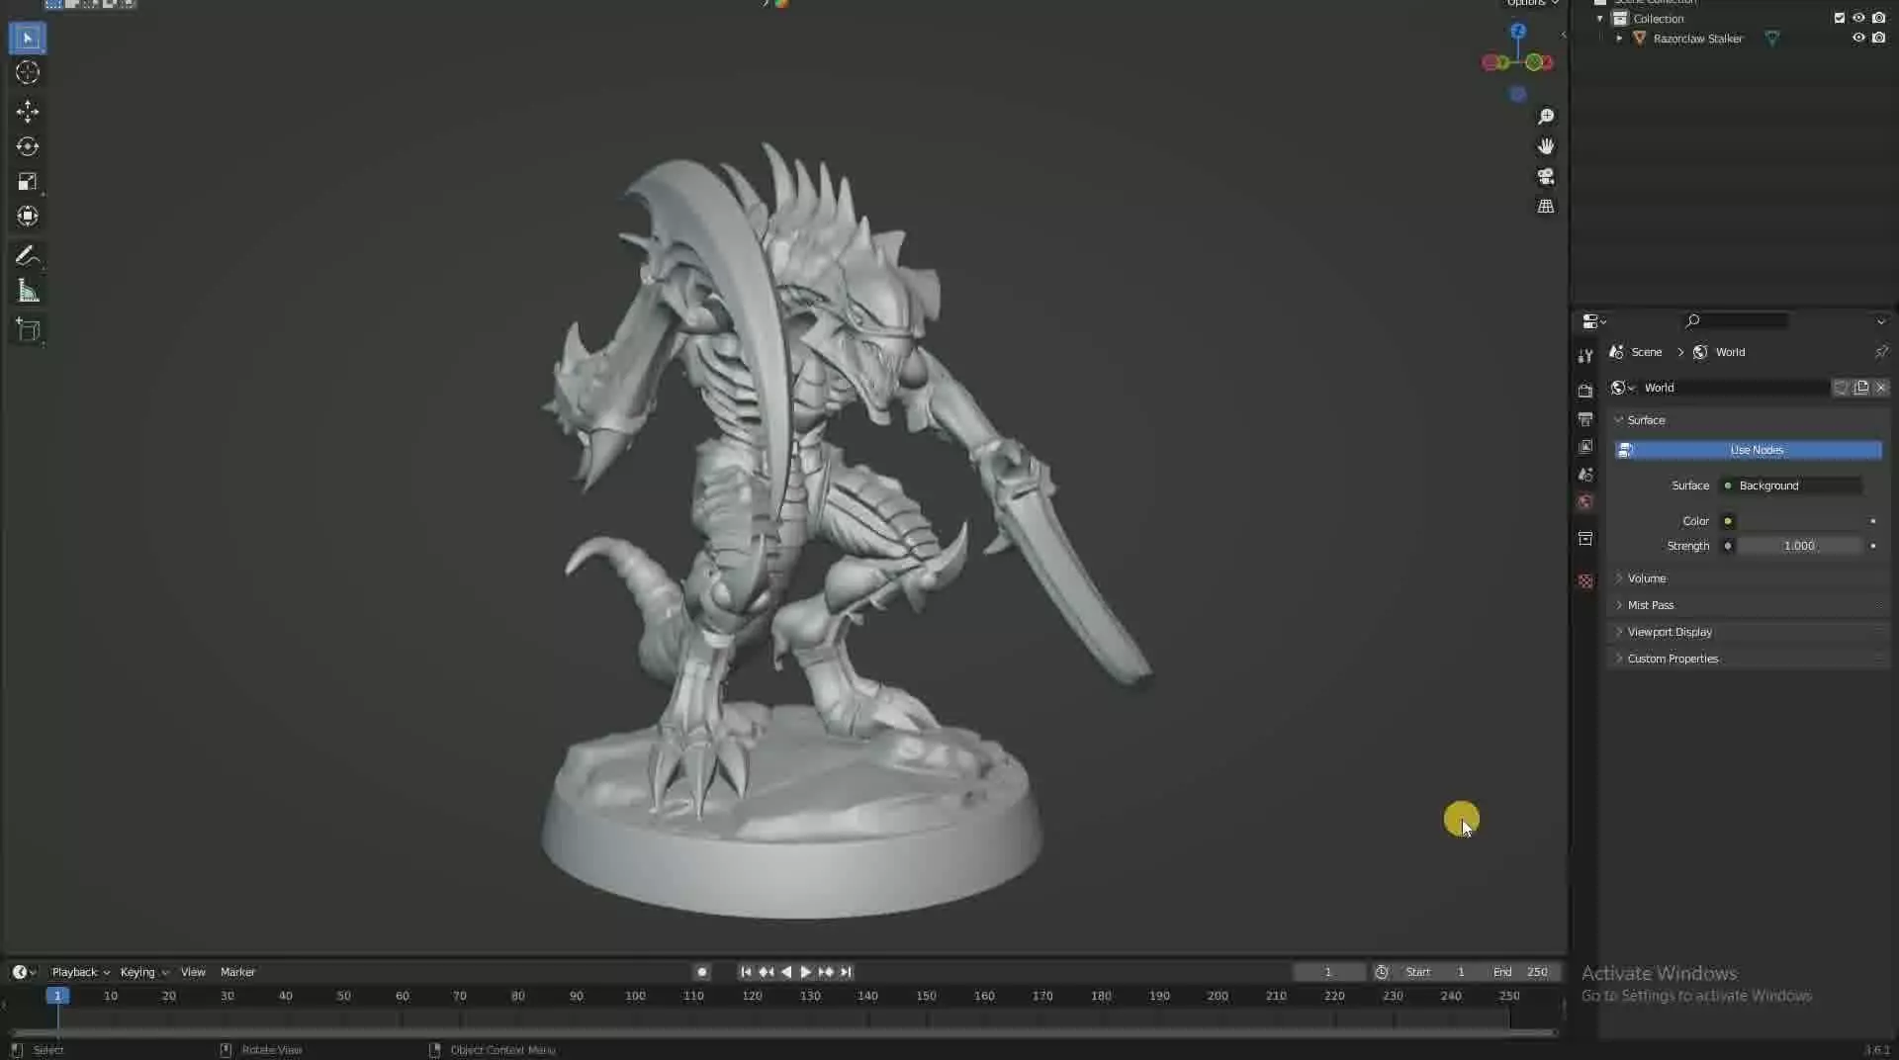The image size is (1899, 1060).
Task: Open the Scene properties tab
Action: click(1585, 475)
